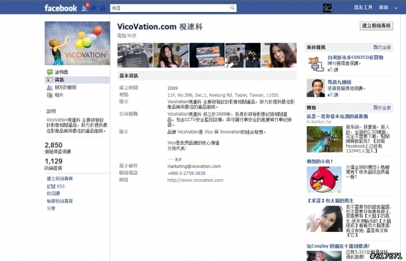Image resolution: width=406 pixels, height=261 pixels.
Task: Click show all link in sponsored header
Action: 382,107
